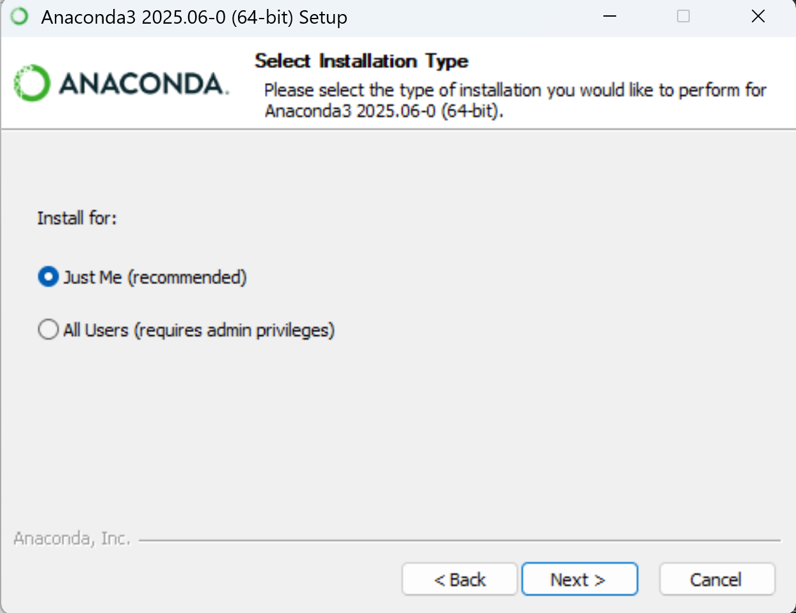Click the separator line beside Anaconda, Inc.

click(459, 541)
